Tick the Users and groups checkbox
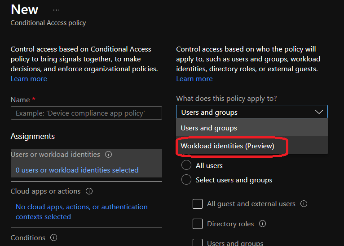 (198, 243)
